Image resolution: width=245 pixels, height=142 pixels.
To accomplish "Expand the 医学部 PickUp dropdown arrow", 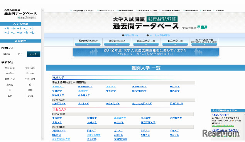I will tap(117, 44).
